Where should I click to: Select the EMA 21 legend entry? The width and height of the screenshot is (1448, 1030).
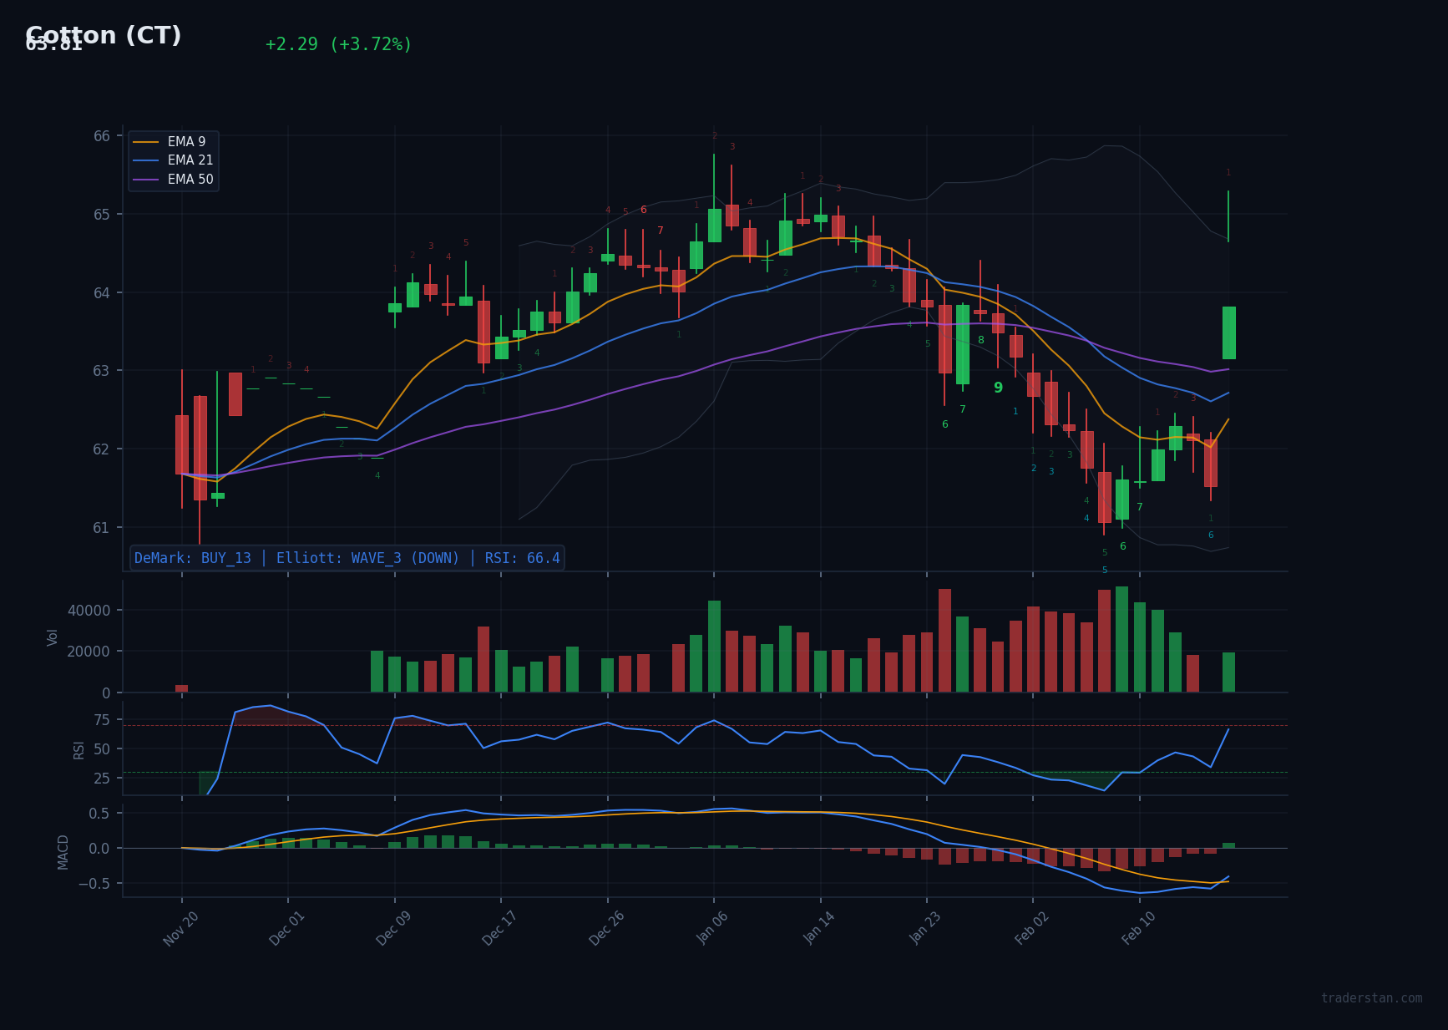[190, 160]
